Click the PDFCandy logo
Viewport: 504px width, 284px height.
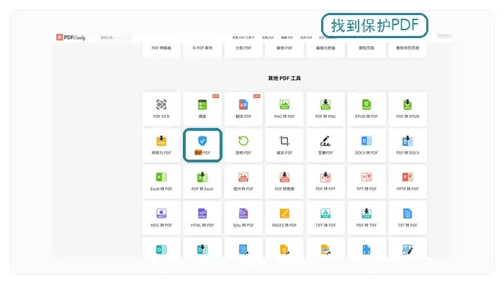click(71, 37)
